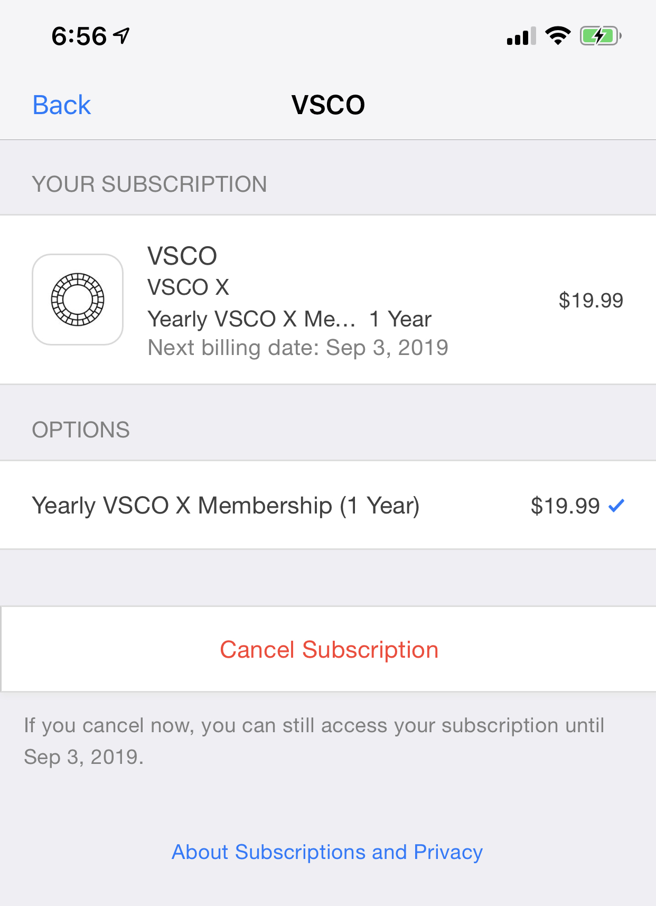The height and width of the screenshot is (906, 656).
Task: Tap the VSCO title in navigation bar
Action: coord(328,105)
